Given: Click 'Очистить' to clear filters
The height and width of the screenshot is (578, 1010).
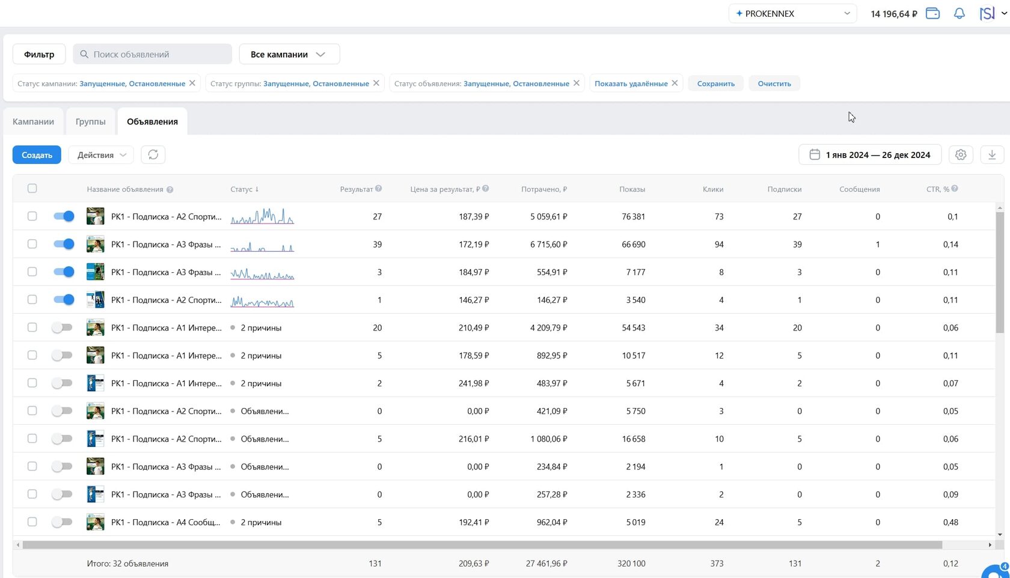Looking at the screenshot, I should pyautogui.click(x=774, y=84).
